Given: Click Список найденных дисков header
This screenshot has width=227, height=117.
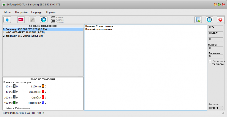Looking at the screenshot, I should pos(43,26).
